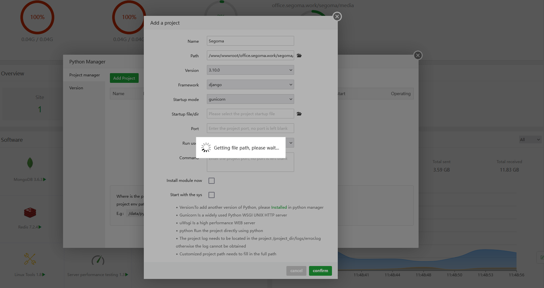Close the Add a project dialog

coord(337,17)
